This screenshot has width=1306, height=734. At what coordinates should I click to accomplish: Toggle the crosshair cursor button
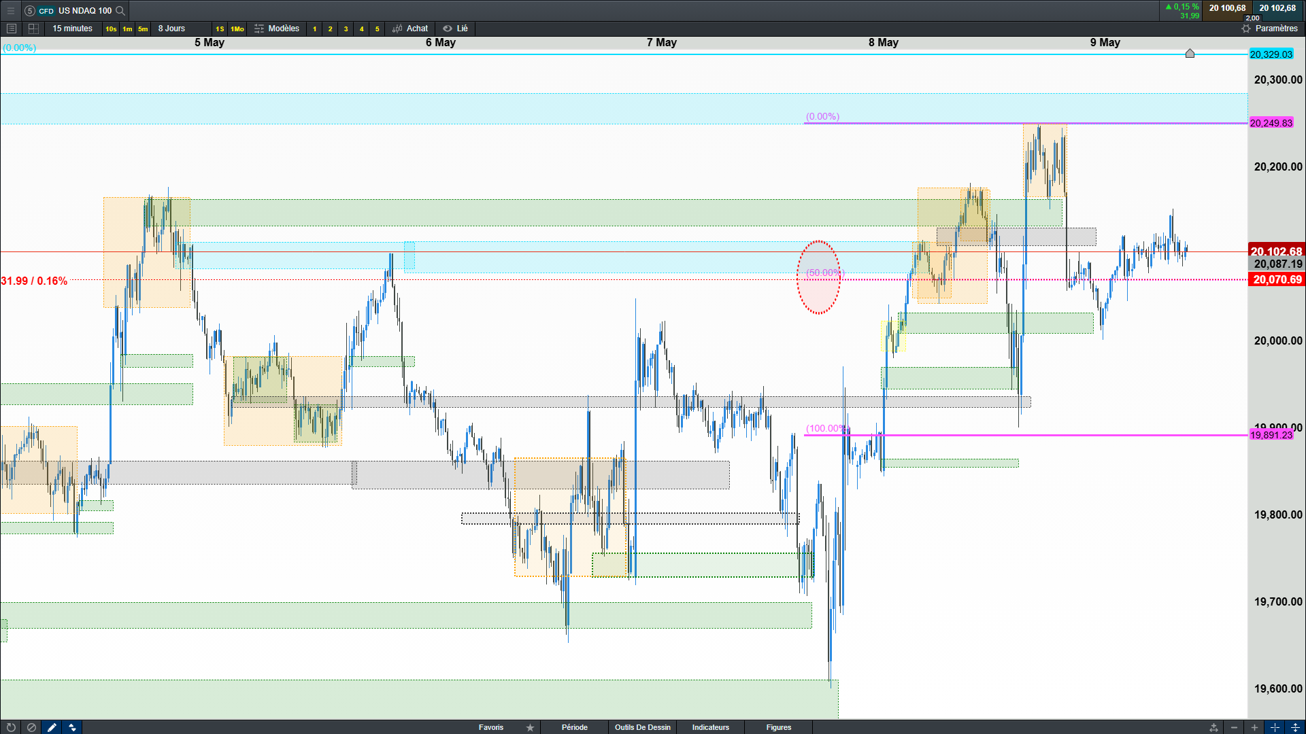pyautogui.click(x=1275, y=727)
